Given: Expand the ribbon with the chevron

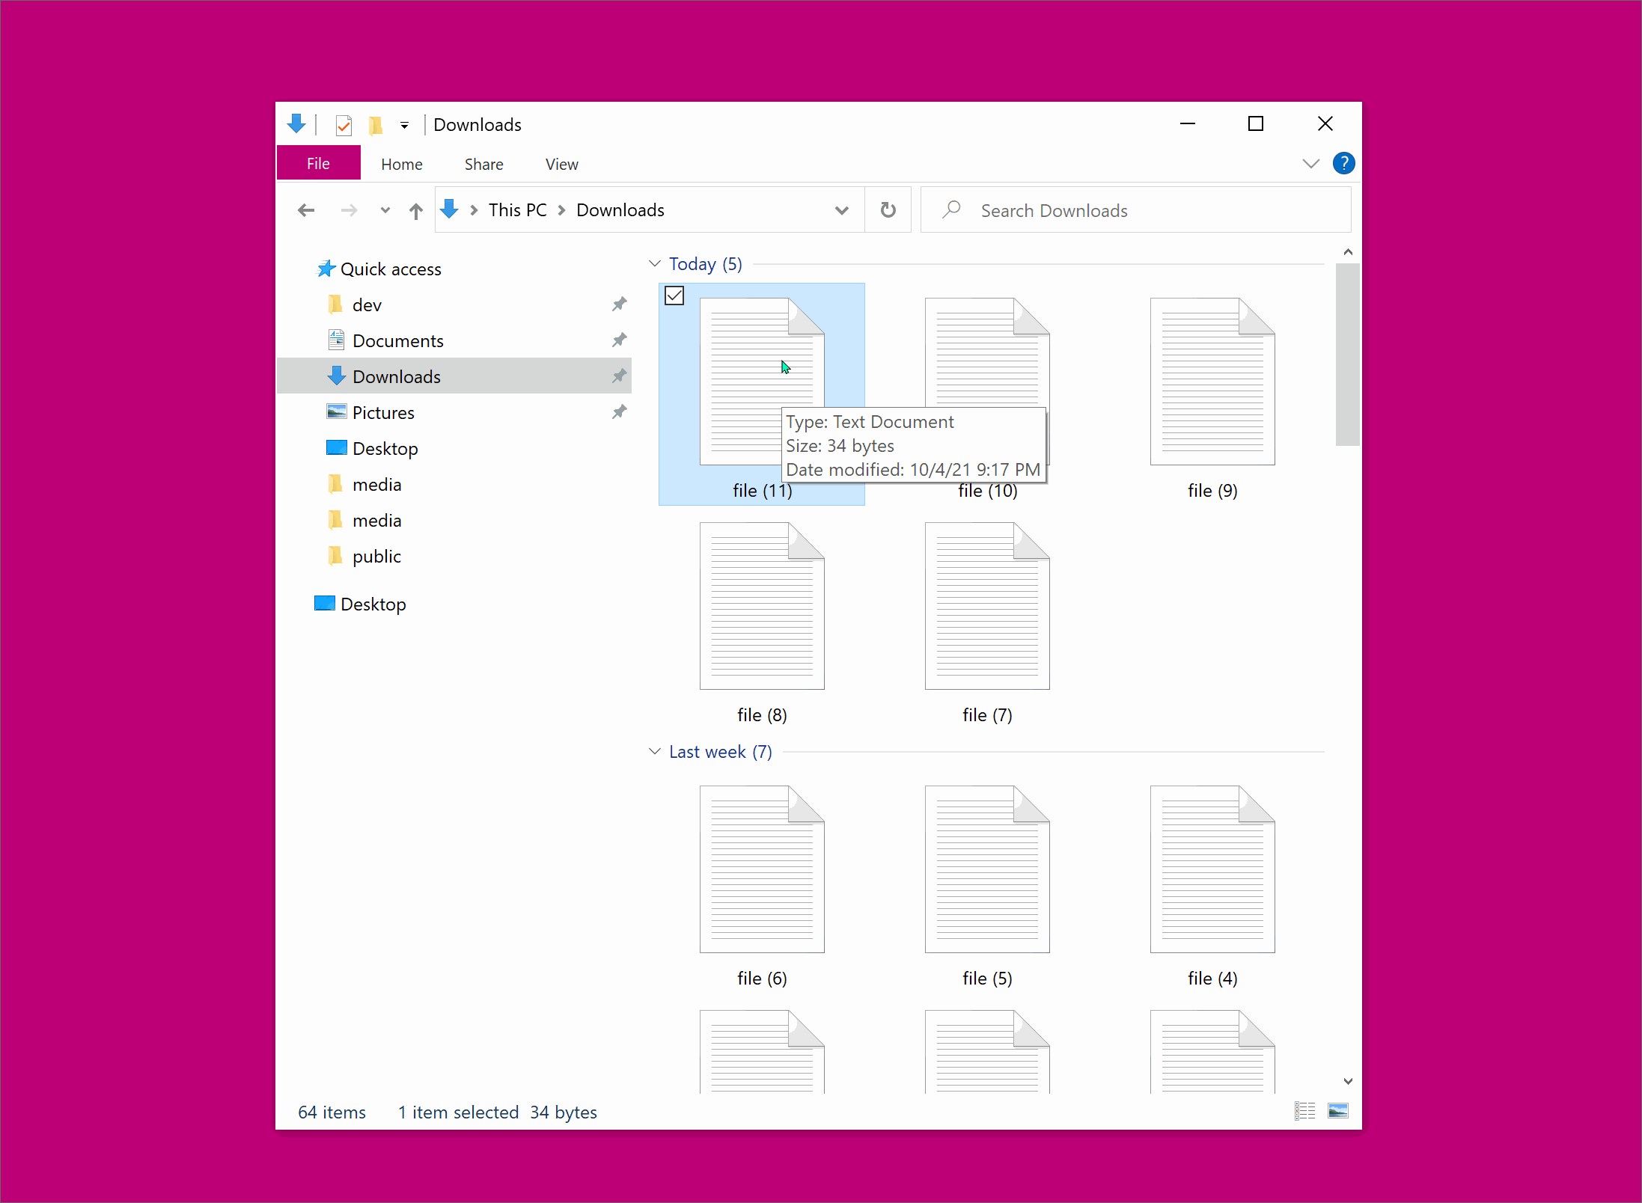Looking at the screenshot, I should pos(1310,164).
